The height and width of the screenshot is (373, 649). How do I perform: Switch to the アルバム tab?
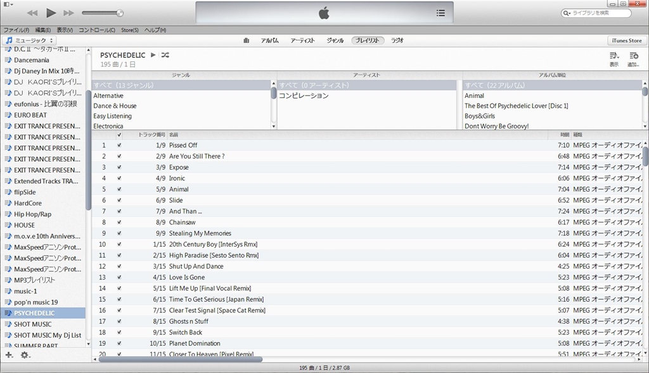(x=269, y=40)
